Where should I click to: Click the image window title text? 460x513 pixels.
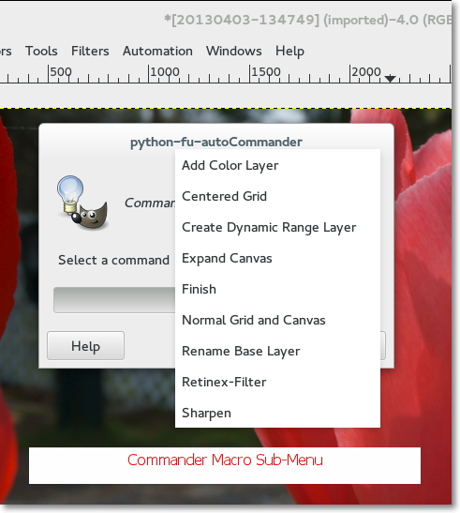point(307,20)
